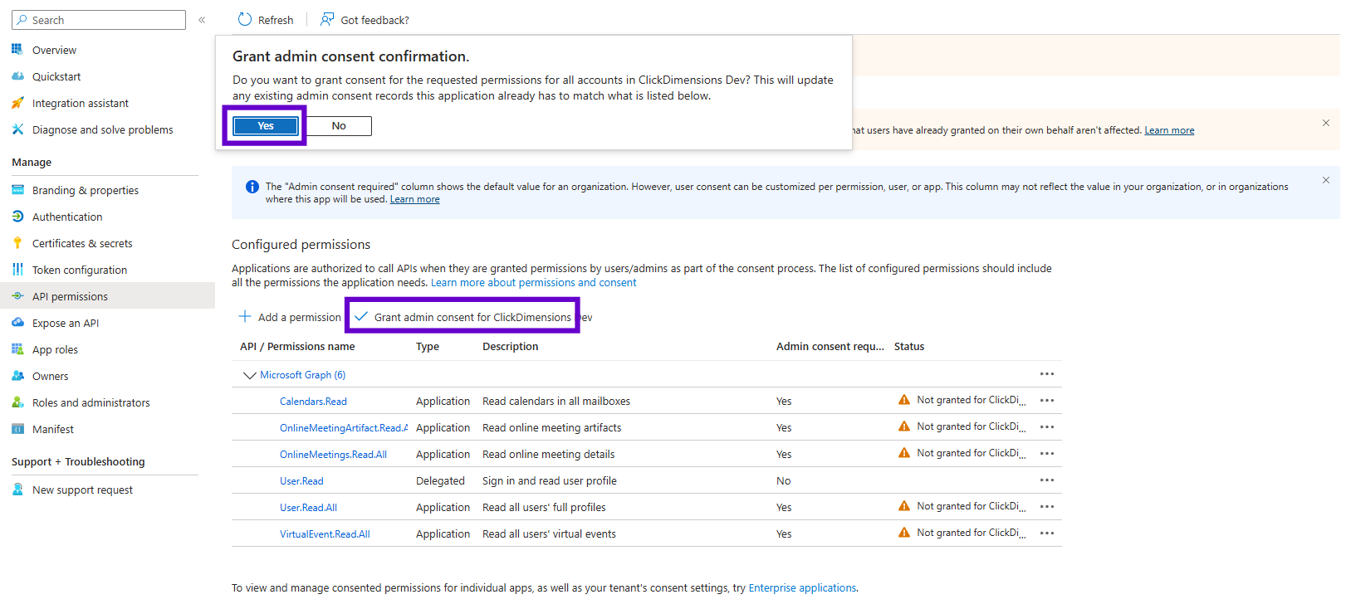Click the Owners people icon

pyautogui.click(x=17, y=376)
